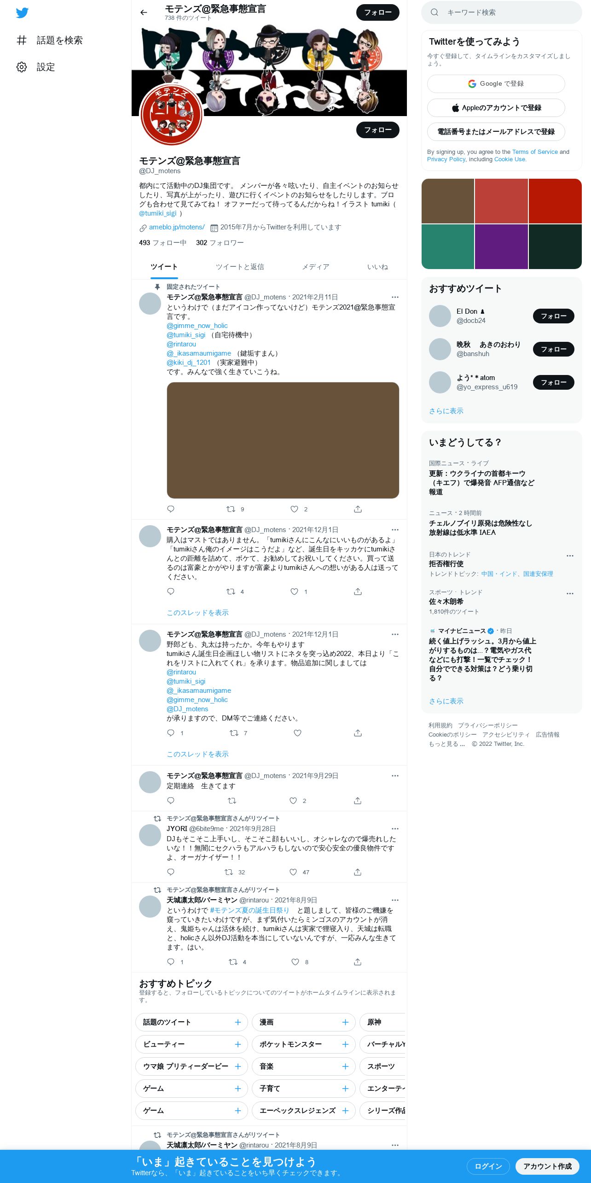Screen dimensions: 591x1183
Task: Follow El Don @docb24
Action: pos(554,316)
